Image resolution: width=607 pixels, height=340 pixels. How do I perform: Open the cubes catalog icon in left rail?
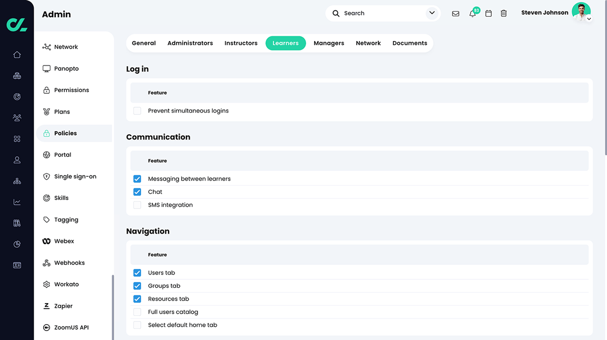[17, 76]
